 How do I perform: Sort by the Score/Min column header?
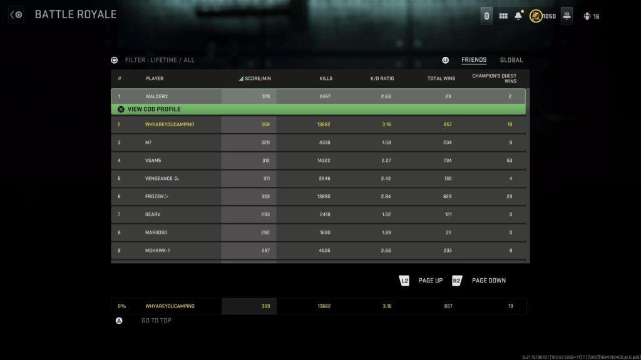tap(257, 78)
